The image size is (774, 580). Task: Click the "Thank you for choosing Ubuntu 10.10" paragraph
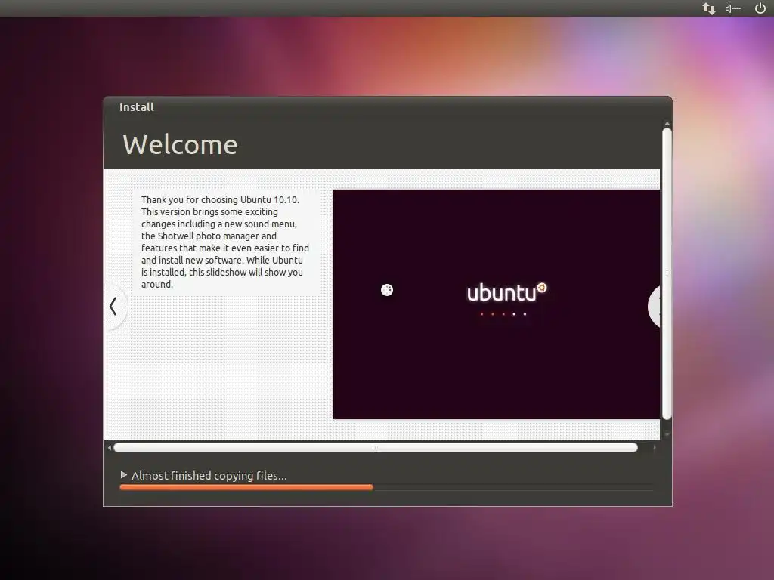coord(225,242)
